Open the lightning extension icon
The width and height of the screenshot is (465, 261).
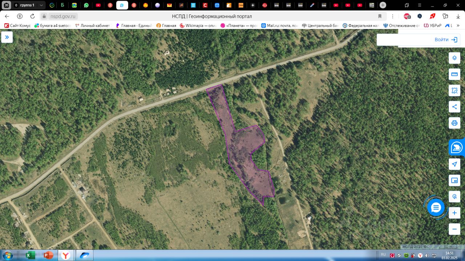(432, 16)
